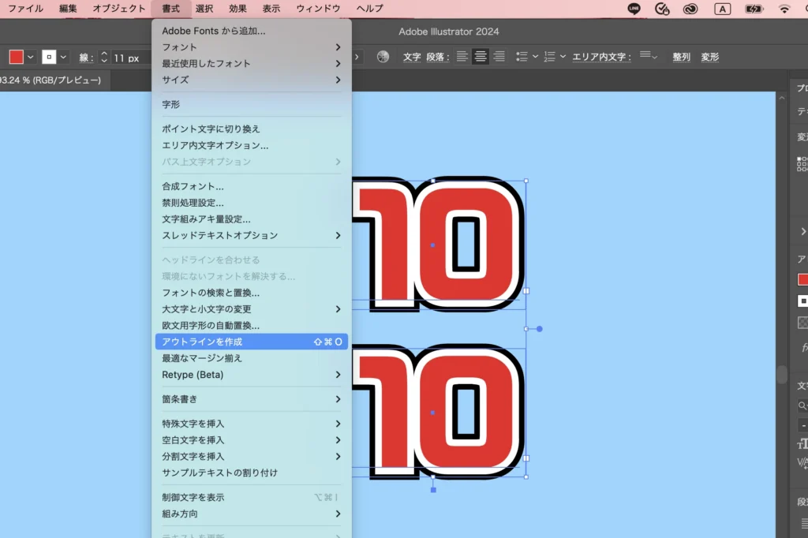This screenshot has width=808, height=538.
Task: Click the bulleted list icon
Action: pyautogui.click(x=522, y=57)
